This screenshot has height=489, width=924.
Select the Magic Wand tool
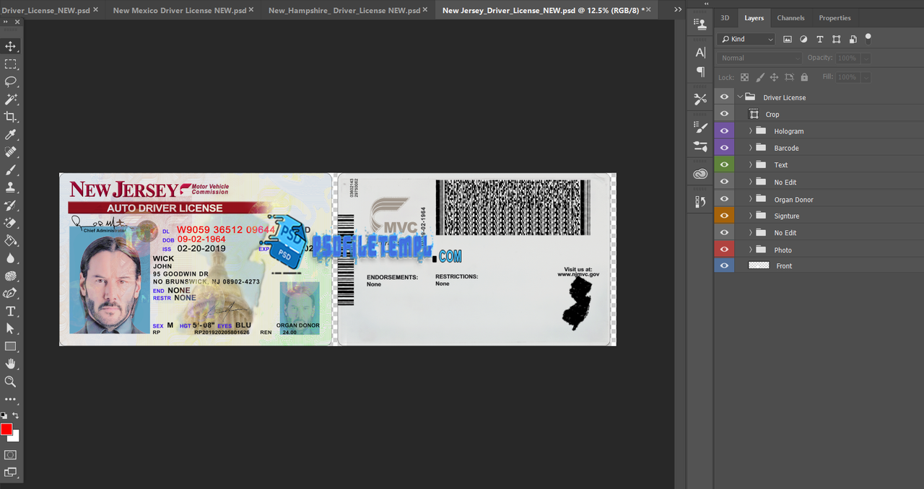(x=10, y=100)
